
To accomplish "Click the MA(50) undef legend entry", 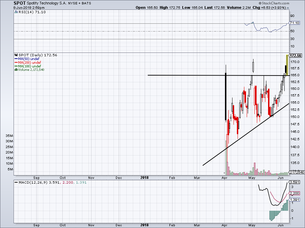I will [27, 59].
